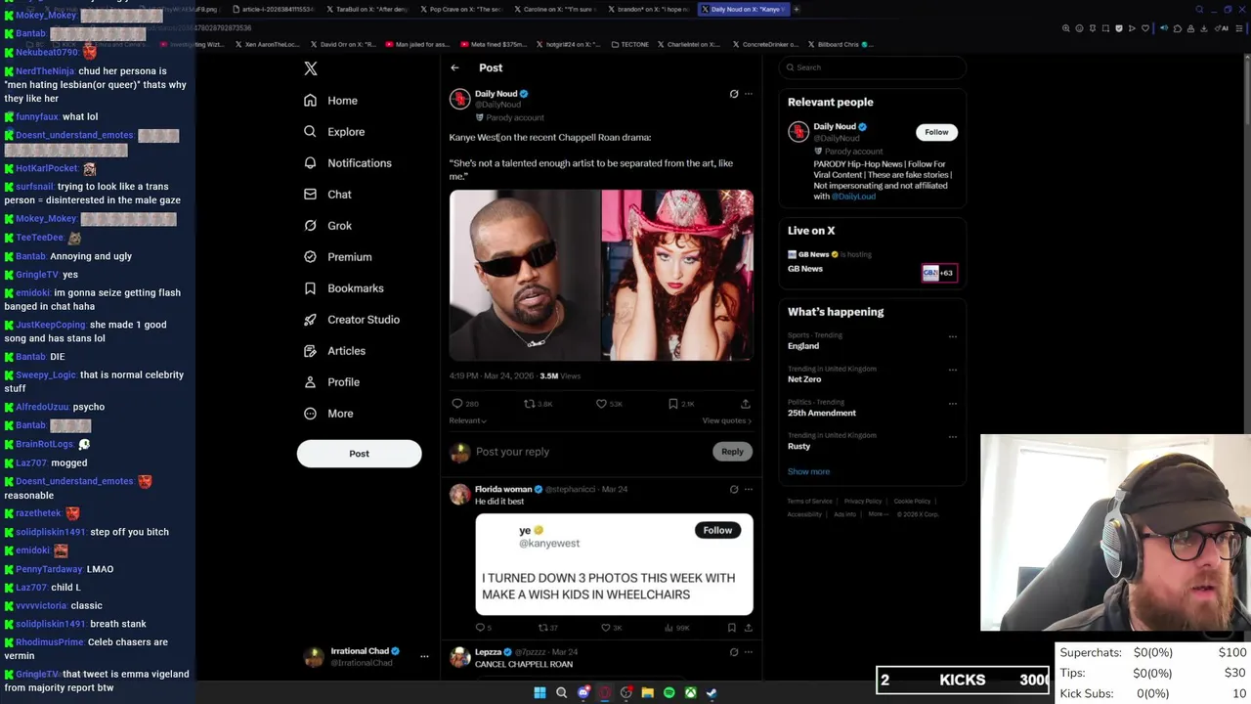Screen dimensions: 1251x704
Task: Click the white Post button in sidebar
Action: [360, 454]
